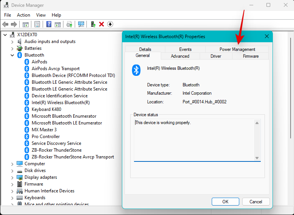Click the Keyboard K480 Bluetooth icon

click(x=27, y=109)
